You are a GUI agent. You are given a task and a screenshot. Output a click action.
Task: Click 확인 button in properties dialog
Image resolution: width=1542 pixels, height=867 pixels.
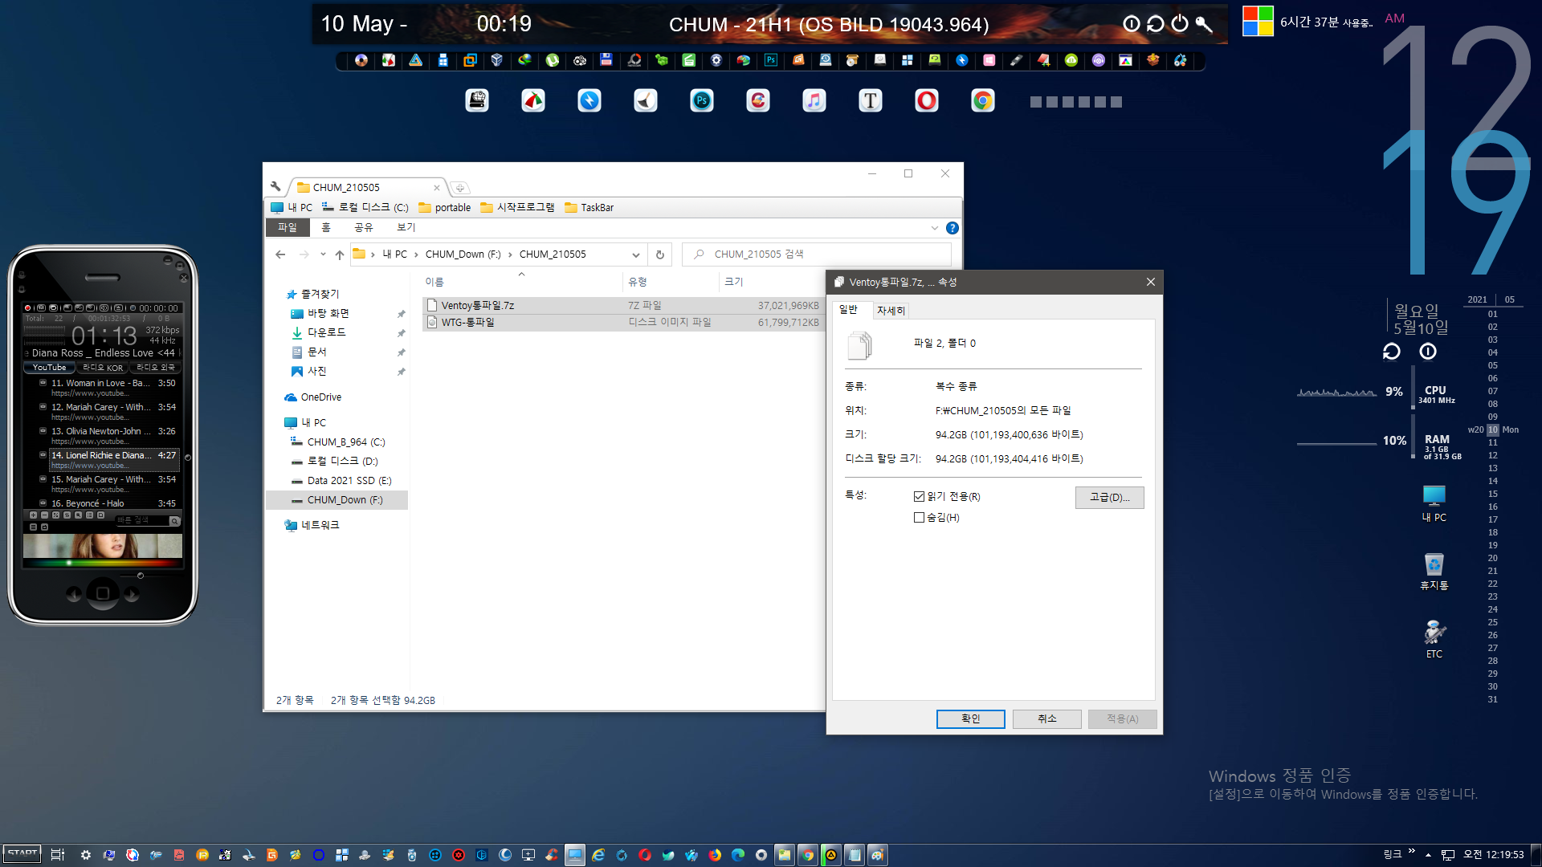[970, 718]
